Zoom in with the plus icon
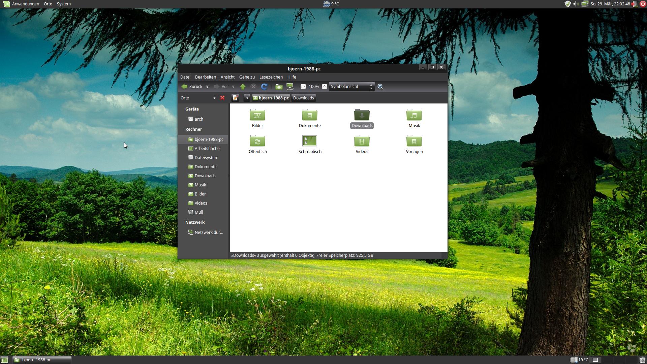This screenshot has width=647, height=364. pyautogui.click(x=324, y=87)
